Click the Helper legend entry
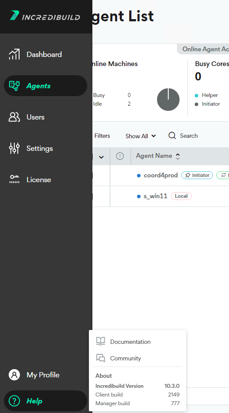Image resolution: width=229 pixels, height=413 pixels. tap(206, 95)
